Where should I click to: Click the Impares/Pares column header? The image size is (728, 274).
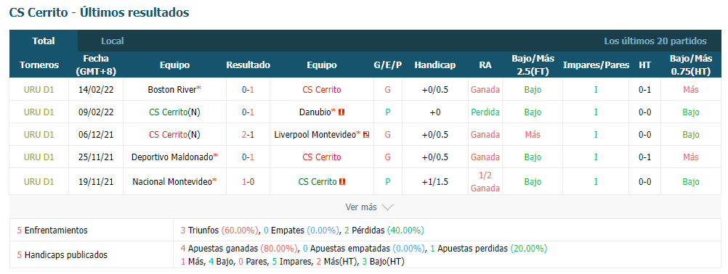596,65
